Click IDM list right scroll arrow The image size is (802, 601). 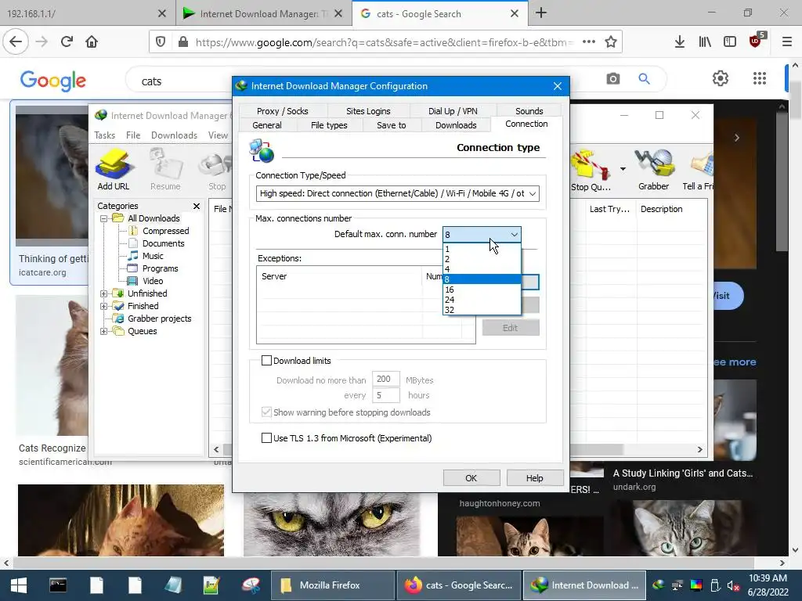(699, 450)
